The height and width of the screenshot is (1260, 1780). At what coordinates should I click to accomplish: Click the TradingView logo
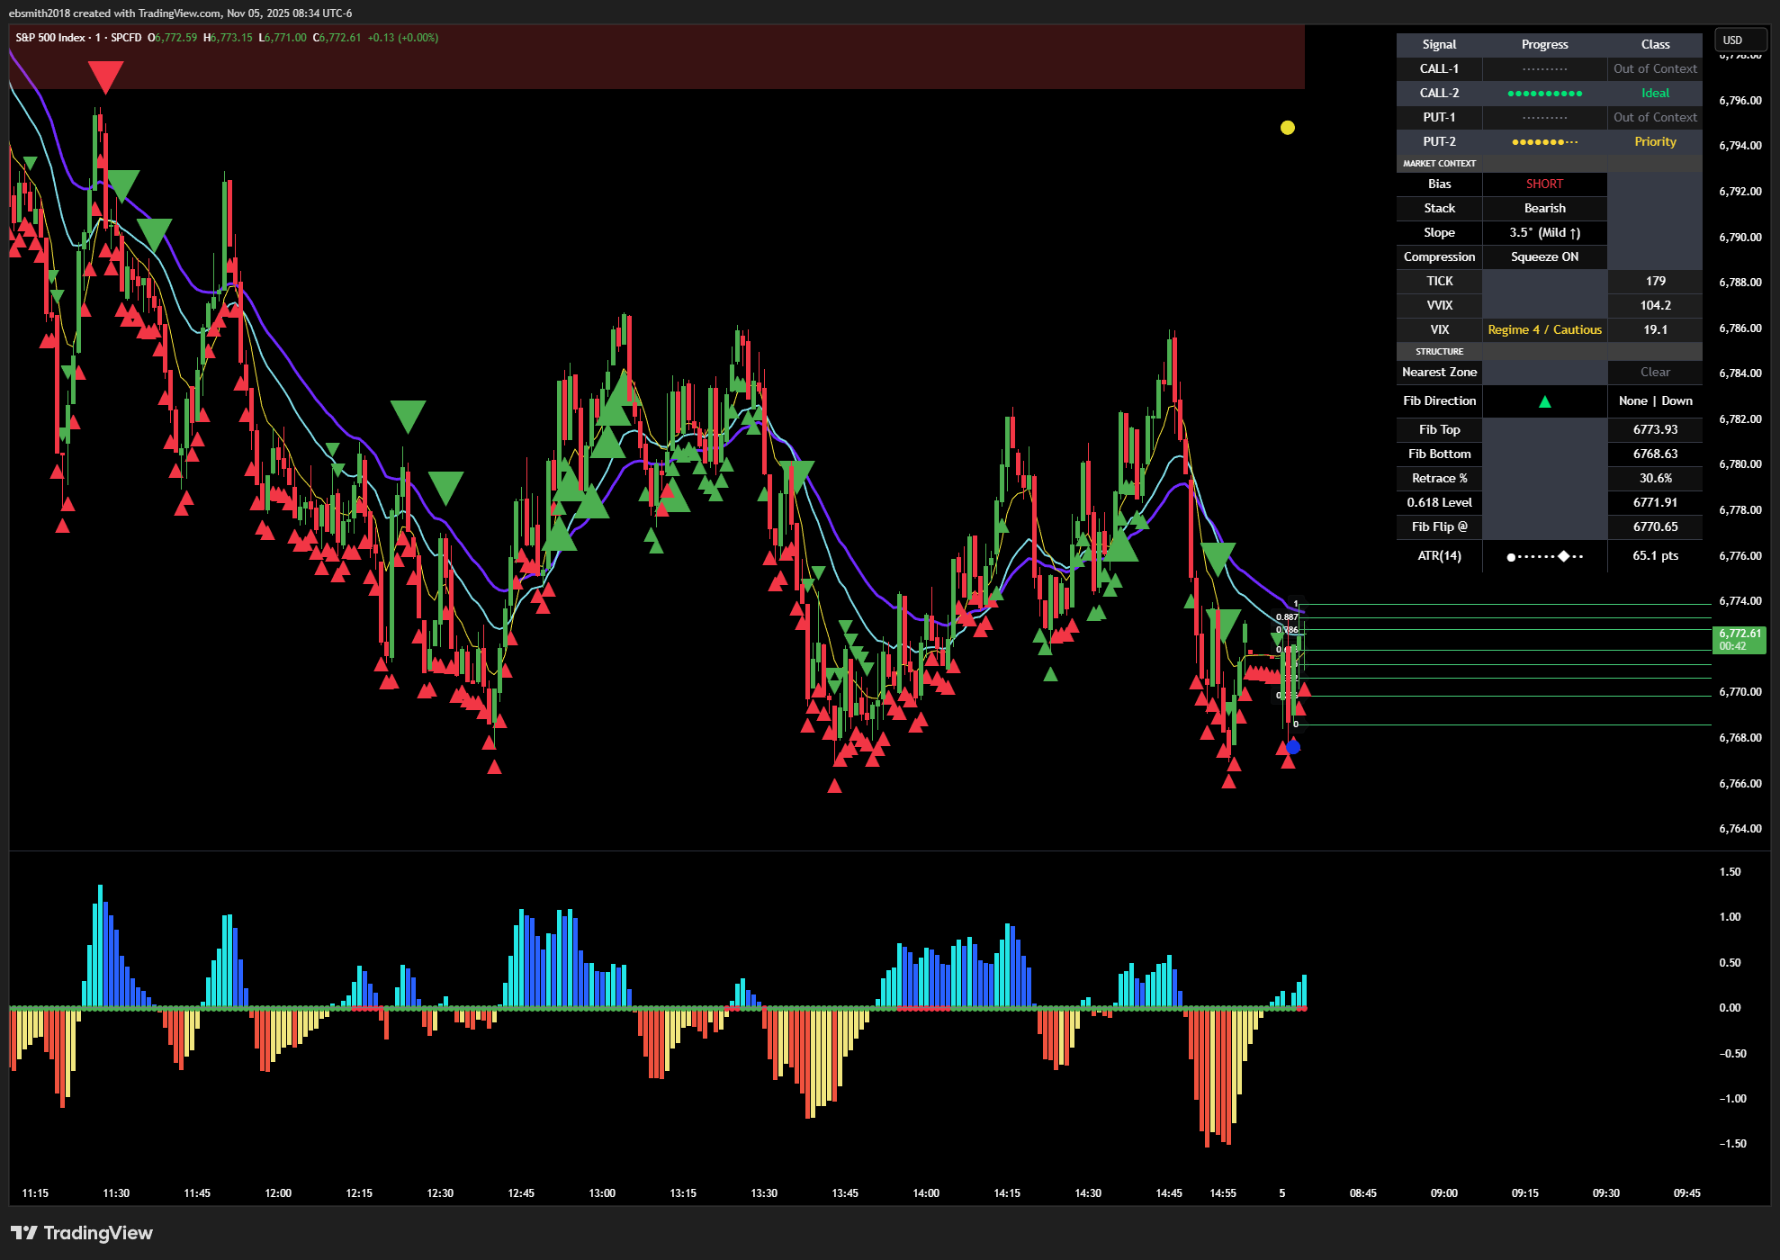click(81, 1232)
